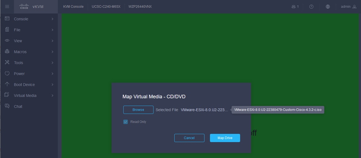Viewport: 361px width, 158px height.
Task: Click the Virtual Media icon
Action: [7, 95]
